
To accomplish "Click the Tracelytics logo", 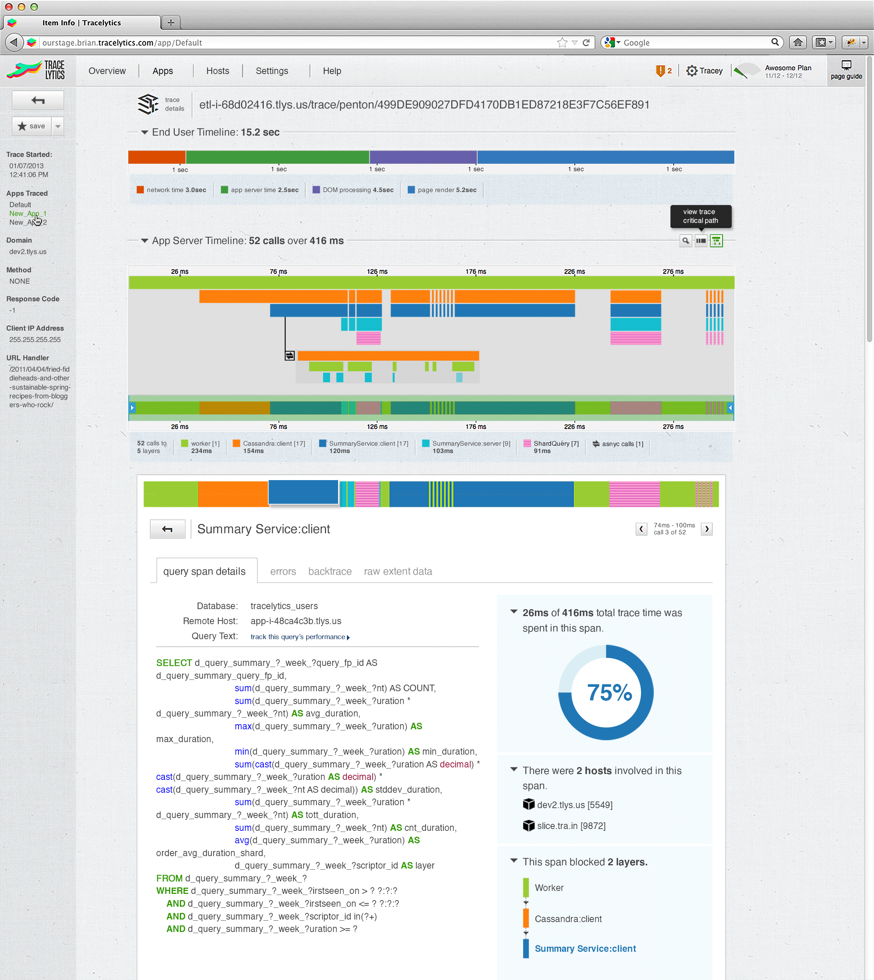I will pyautogui.click(x=36, y=70).
